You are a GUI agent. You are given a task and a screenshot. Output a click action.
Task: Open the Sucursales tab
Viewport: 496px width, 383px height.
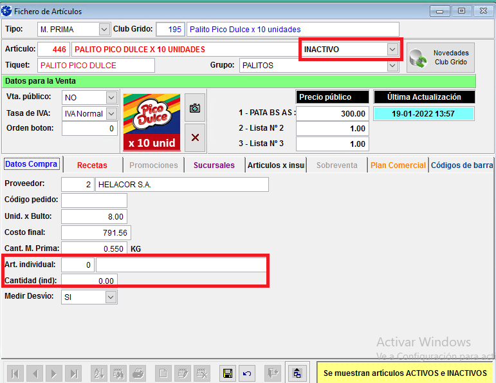tap(214, 165)
